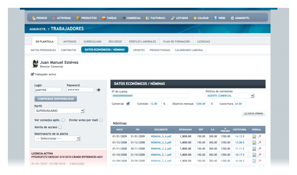Enable Ver consejos aplic. checkbox
This screenshot has width=297, height=175.
pos(63,120)
